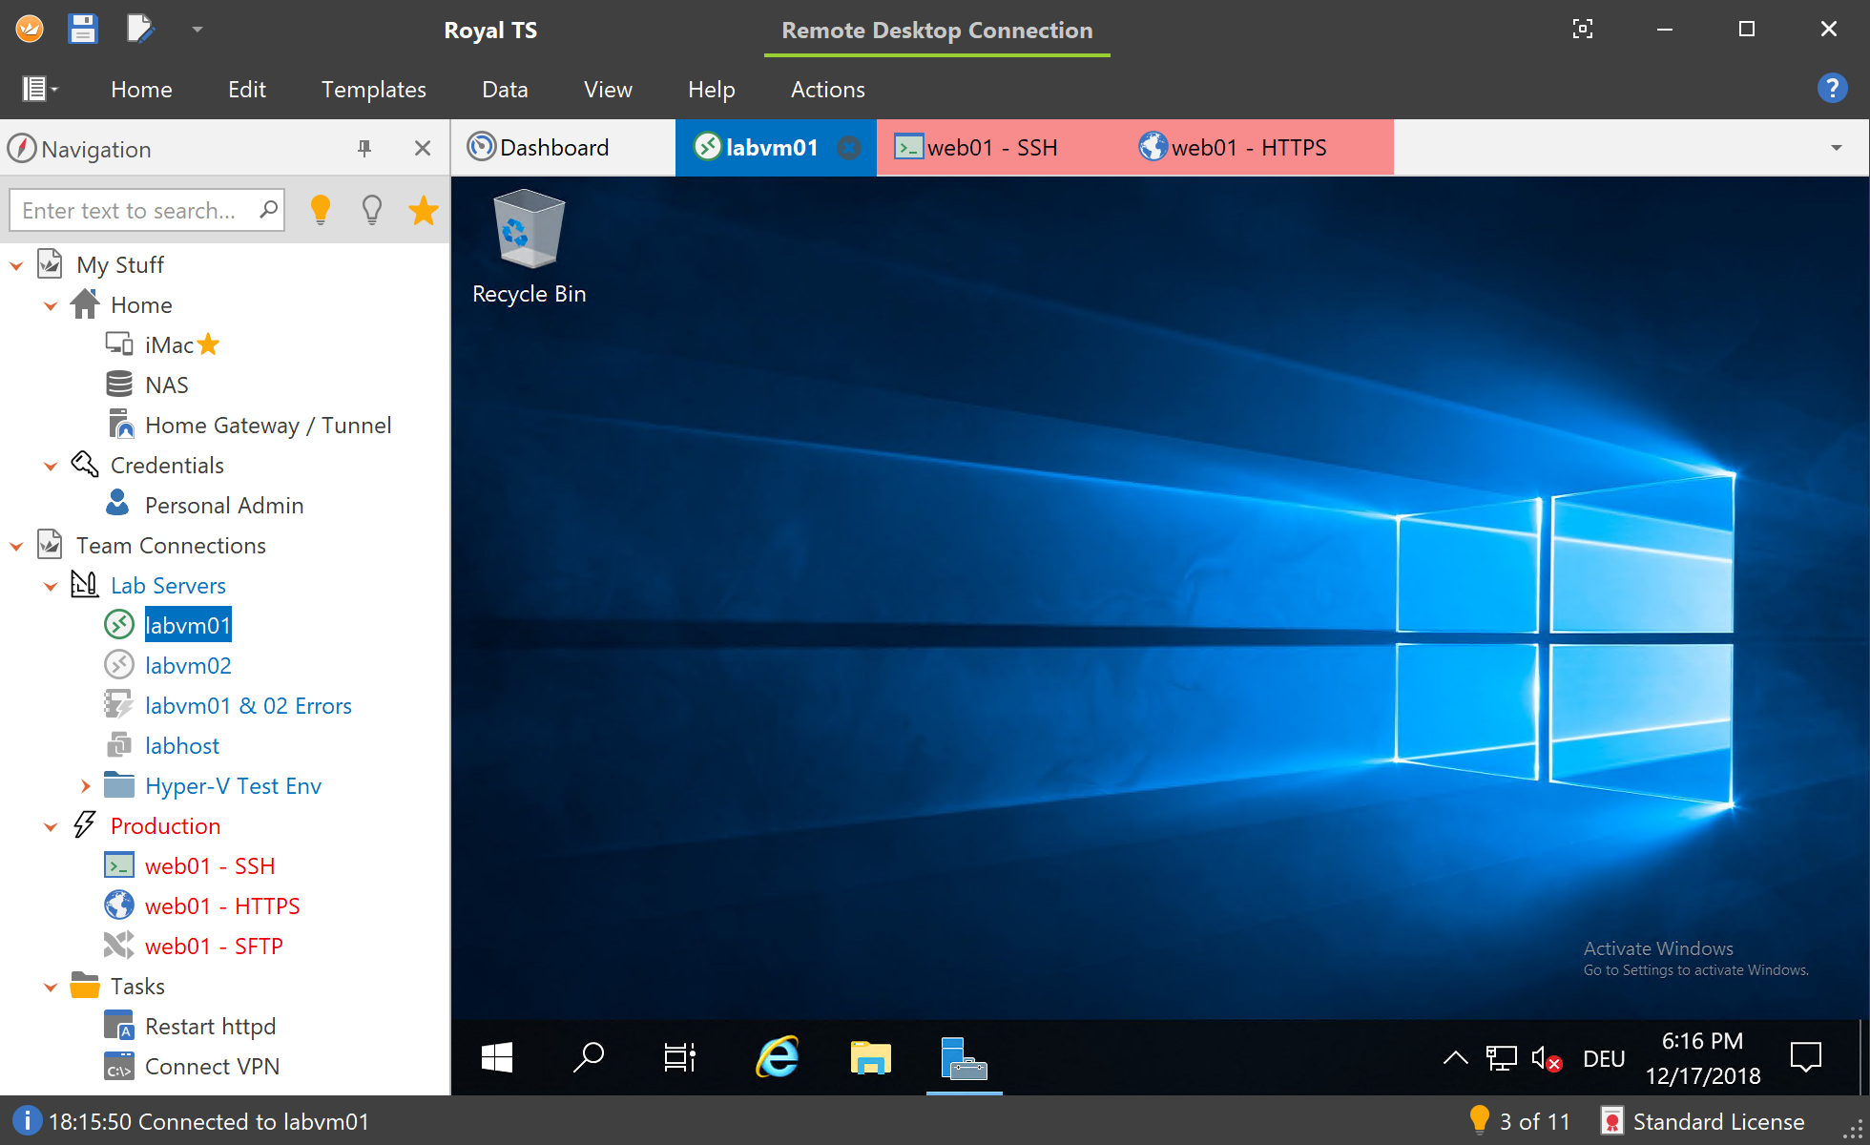Viewport: 1870px width, 1145px height.
Task: Select the Remote Desktop Connection contextual tab
Action: pyautogui.click(x=937, y=31)
